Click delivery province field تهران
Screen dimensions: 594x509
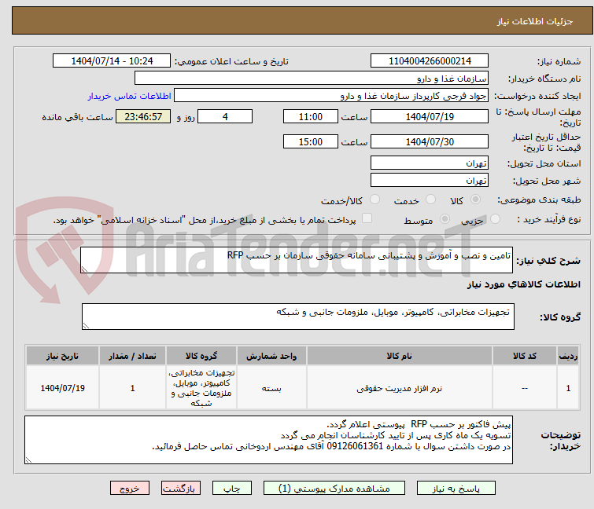430,163
